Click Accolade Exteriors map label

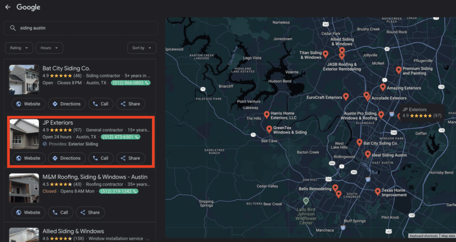click(x=389, y=98)
